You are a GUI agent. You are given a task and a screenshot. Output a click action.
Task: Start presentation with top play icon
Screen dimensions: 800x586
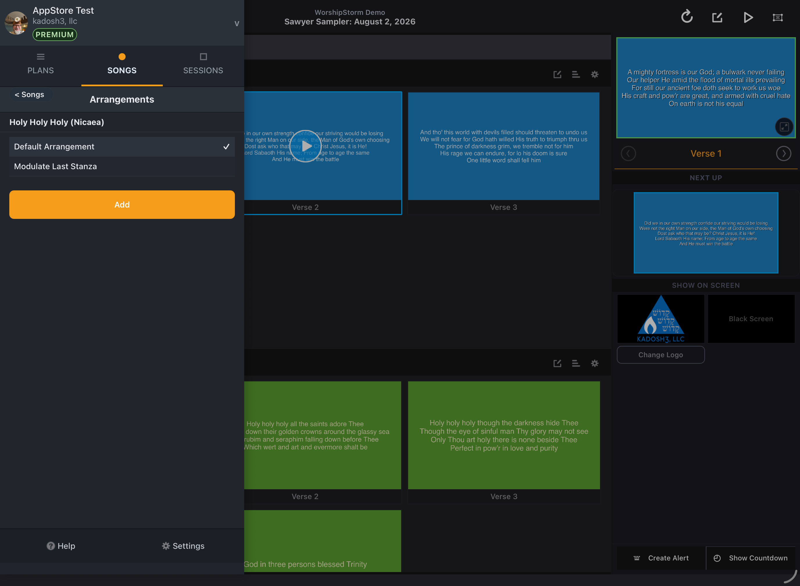point(748,17)
